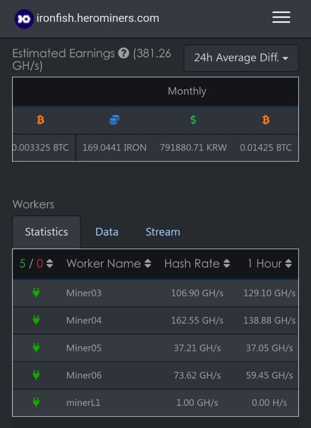Click the ironfish.herominers.com site title link
Viewport: 311px width, 428px height.
click(x=98, y=17)
